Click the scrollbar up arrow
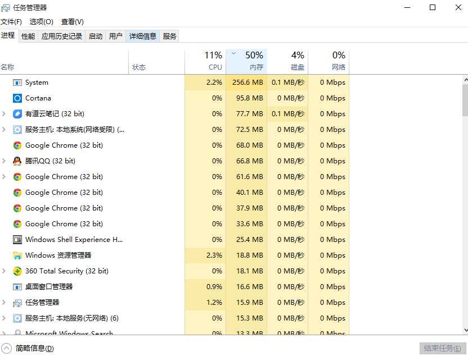 click(x=465, y=80)
